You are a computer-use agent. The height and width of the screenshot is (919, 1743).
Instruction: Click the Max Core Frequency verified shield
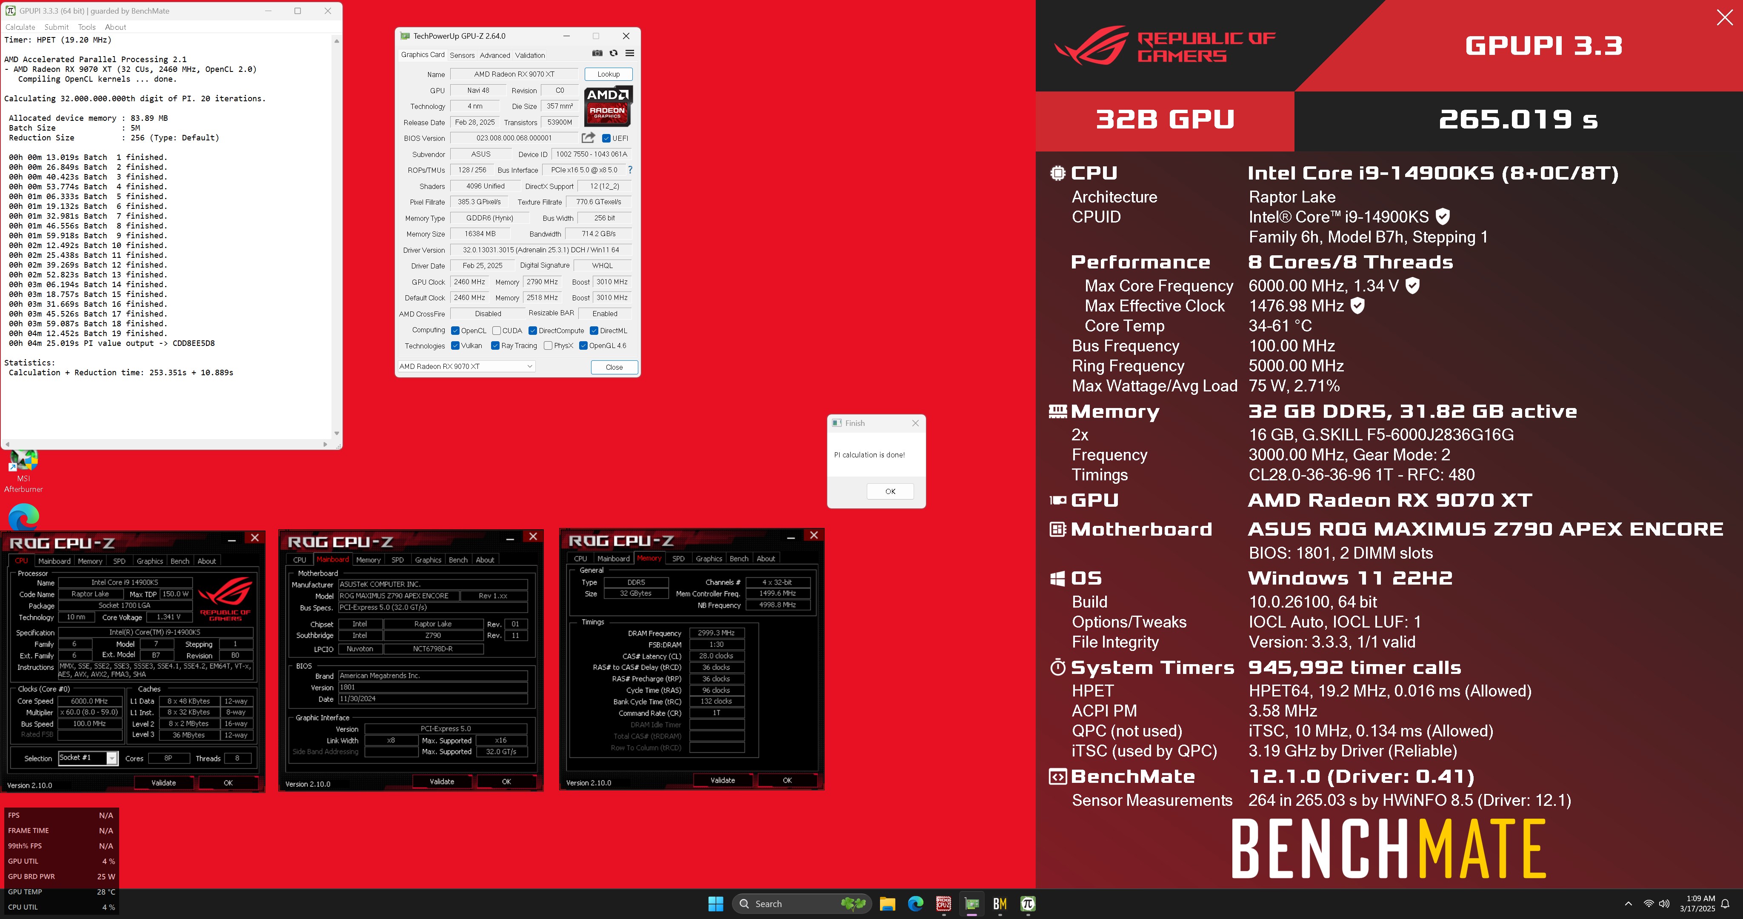coord(1412,285)
